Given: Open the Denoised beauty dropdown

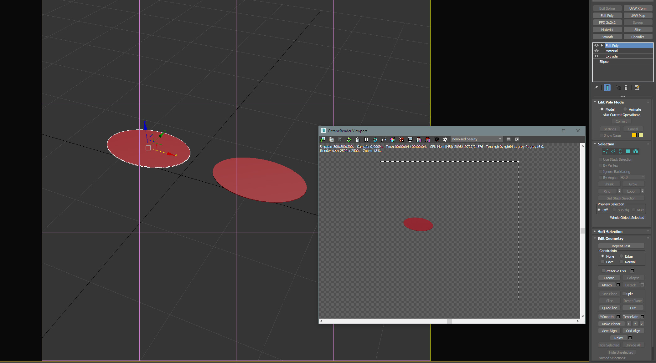Looking at the screenshot, I should [x=476, y=139].
